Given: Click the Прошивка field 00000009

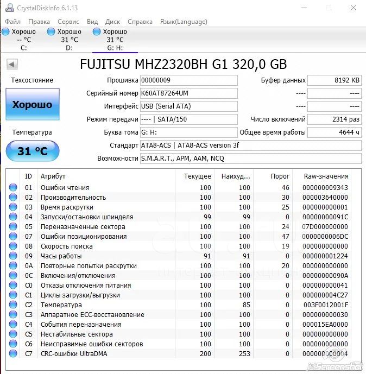Looking at the screenshot, I should tap(189, 80).
